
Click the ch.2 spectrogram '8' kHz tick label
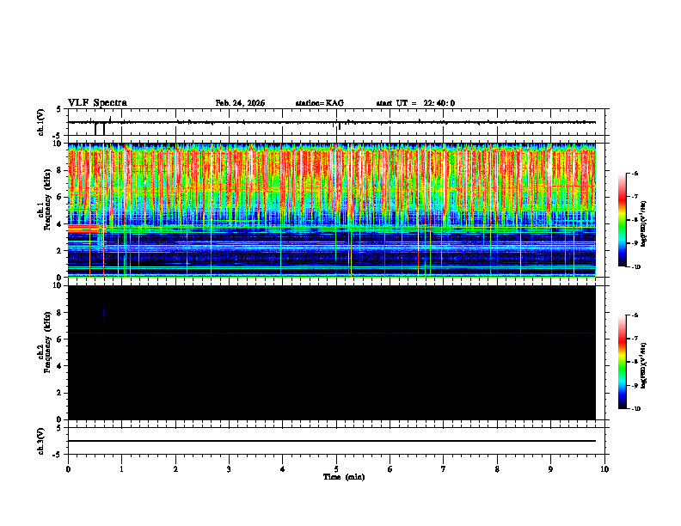[x=59, y=313]
